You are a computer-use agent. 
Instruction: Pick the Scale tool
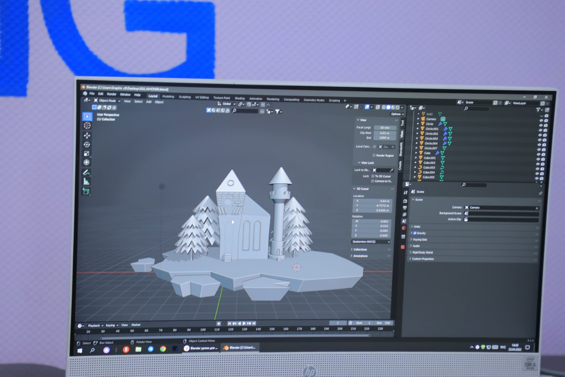click(87, 153)
